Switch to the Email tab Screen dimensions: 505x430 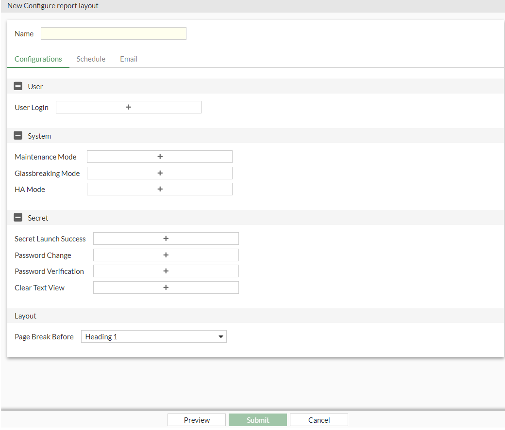(x=128, y=59)
